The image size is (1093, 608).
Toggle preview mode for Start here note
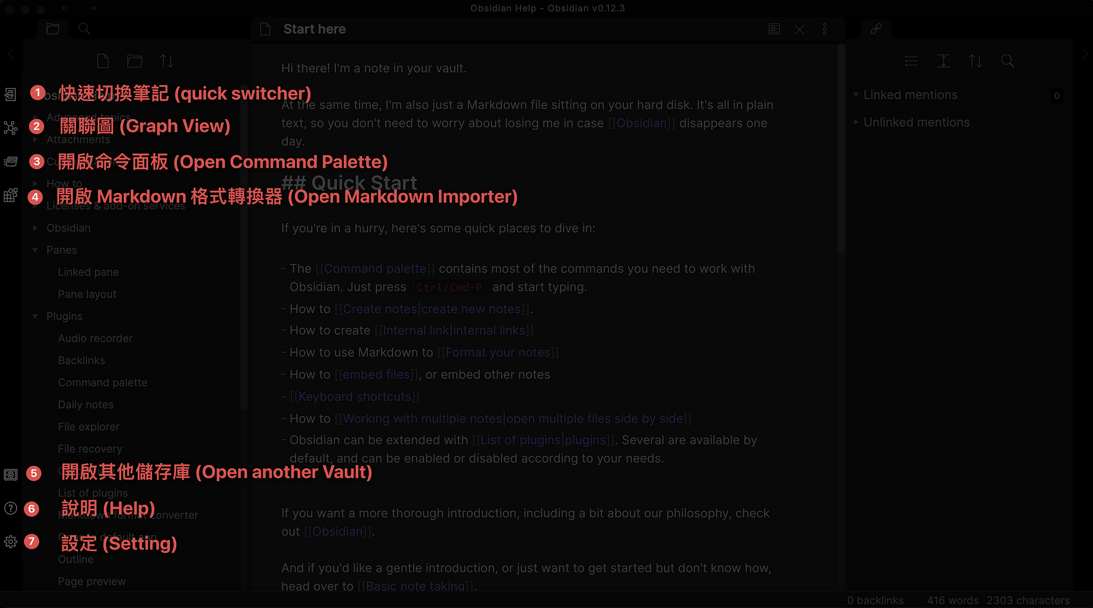pyautogui.click(x=774, y=29)
